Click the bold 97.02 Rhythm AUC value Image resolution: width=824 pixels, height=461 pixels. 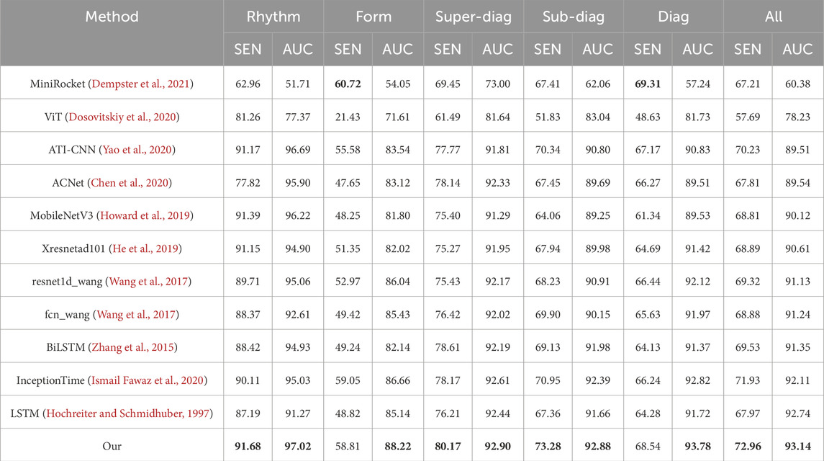tap(298, 447)
